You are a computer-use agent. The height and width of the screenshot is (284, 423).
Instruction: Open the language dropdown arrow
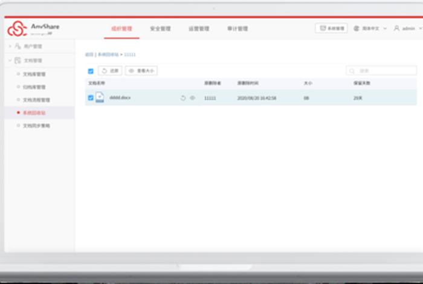385,28
